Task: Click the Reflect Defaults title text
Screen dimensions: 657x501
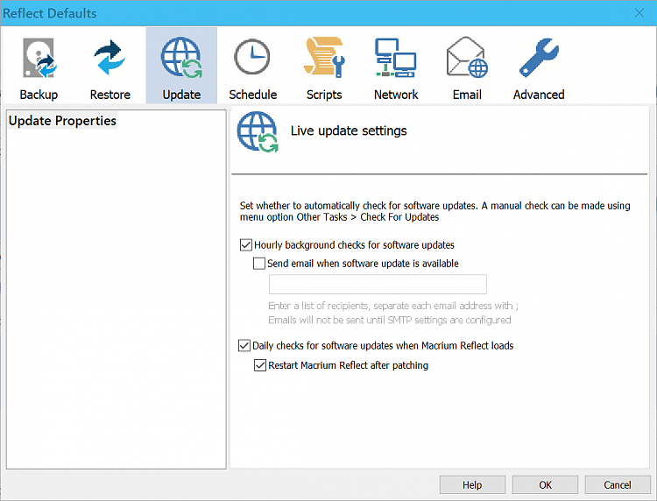Action: click(49, 13)
